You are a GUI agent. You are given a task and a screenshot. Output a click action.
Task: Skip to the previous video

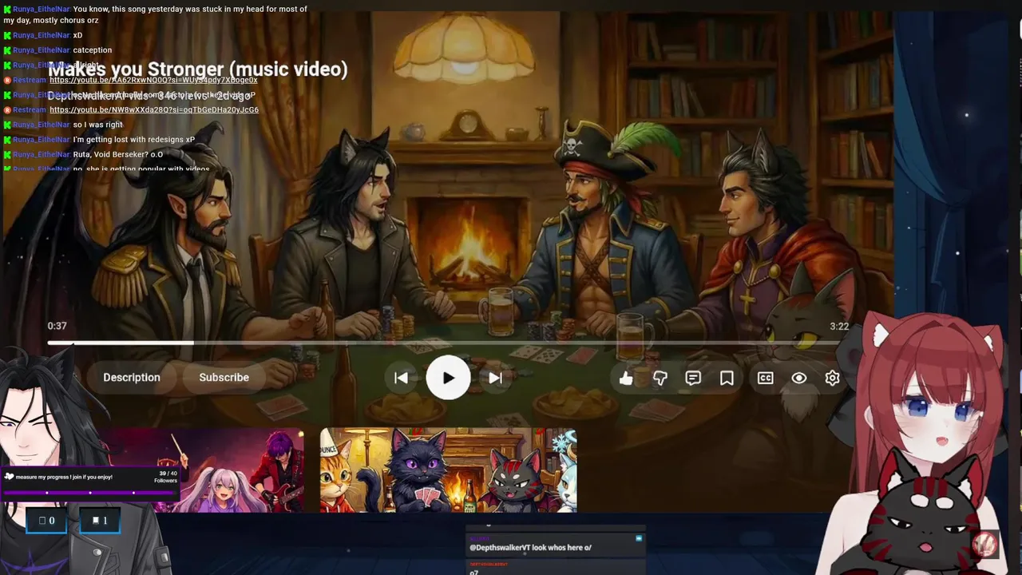tap(401, 378)
